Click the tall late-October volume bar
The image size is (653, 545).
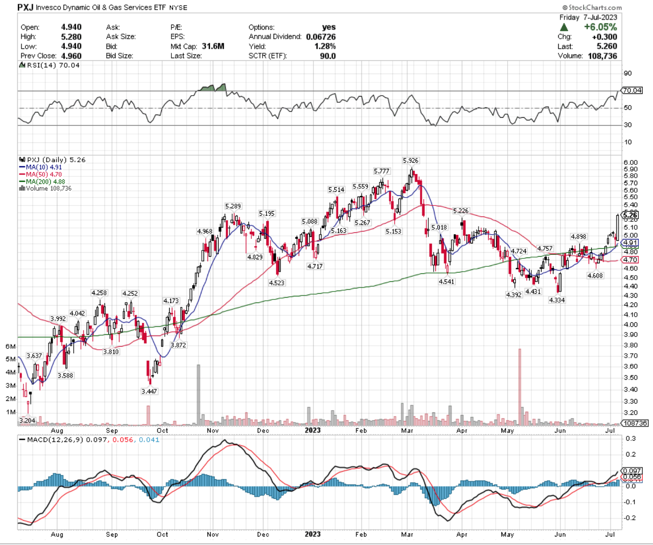tap(198, 395)
